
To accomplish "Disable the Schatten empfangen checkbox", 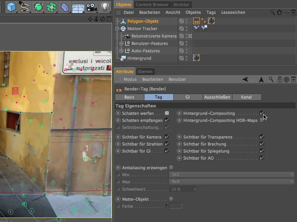I will (167, 120).
